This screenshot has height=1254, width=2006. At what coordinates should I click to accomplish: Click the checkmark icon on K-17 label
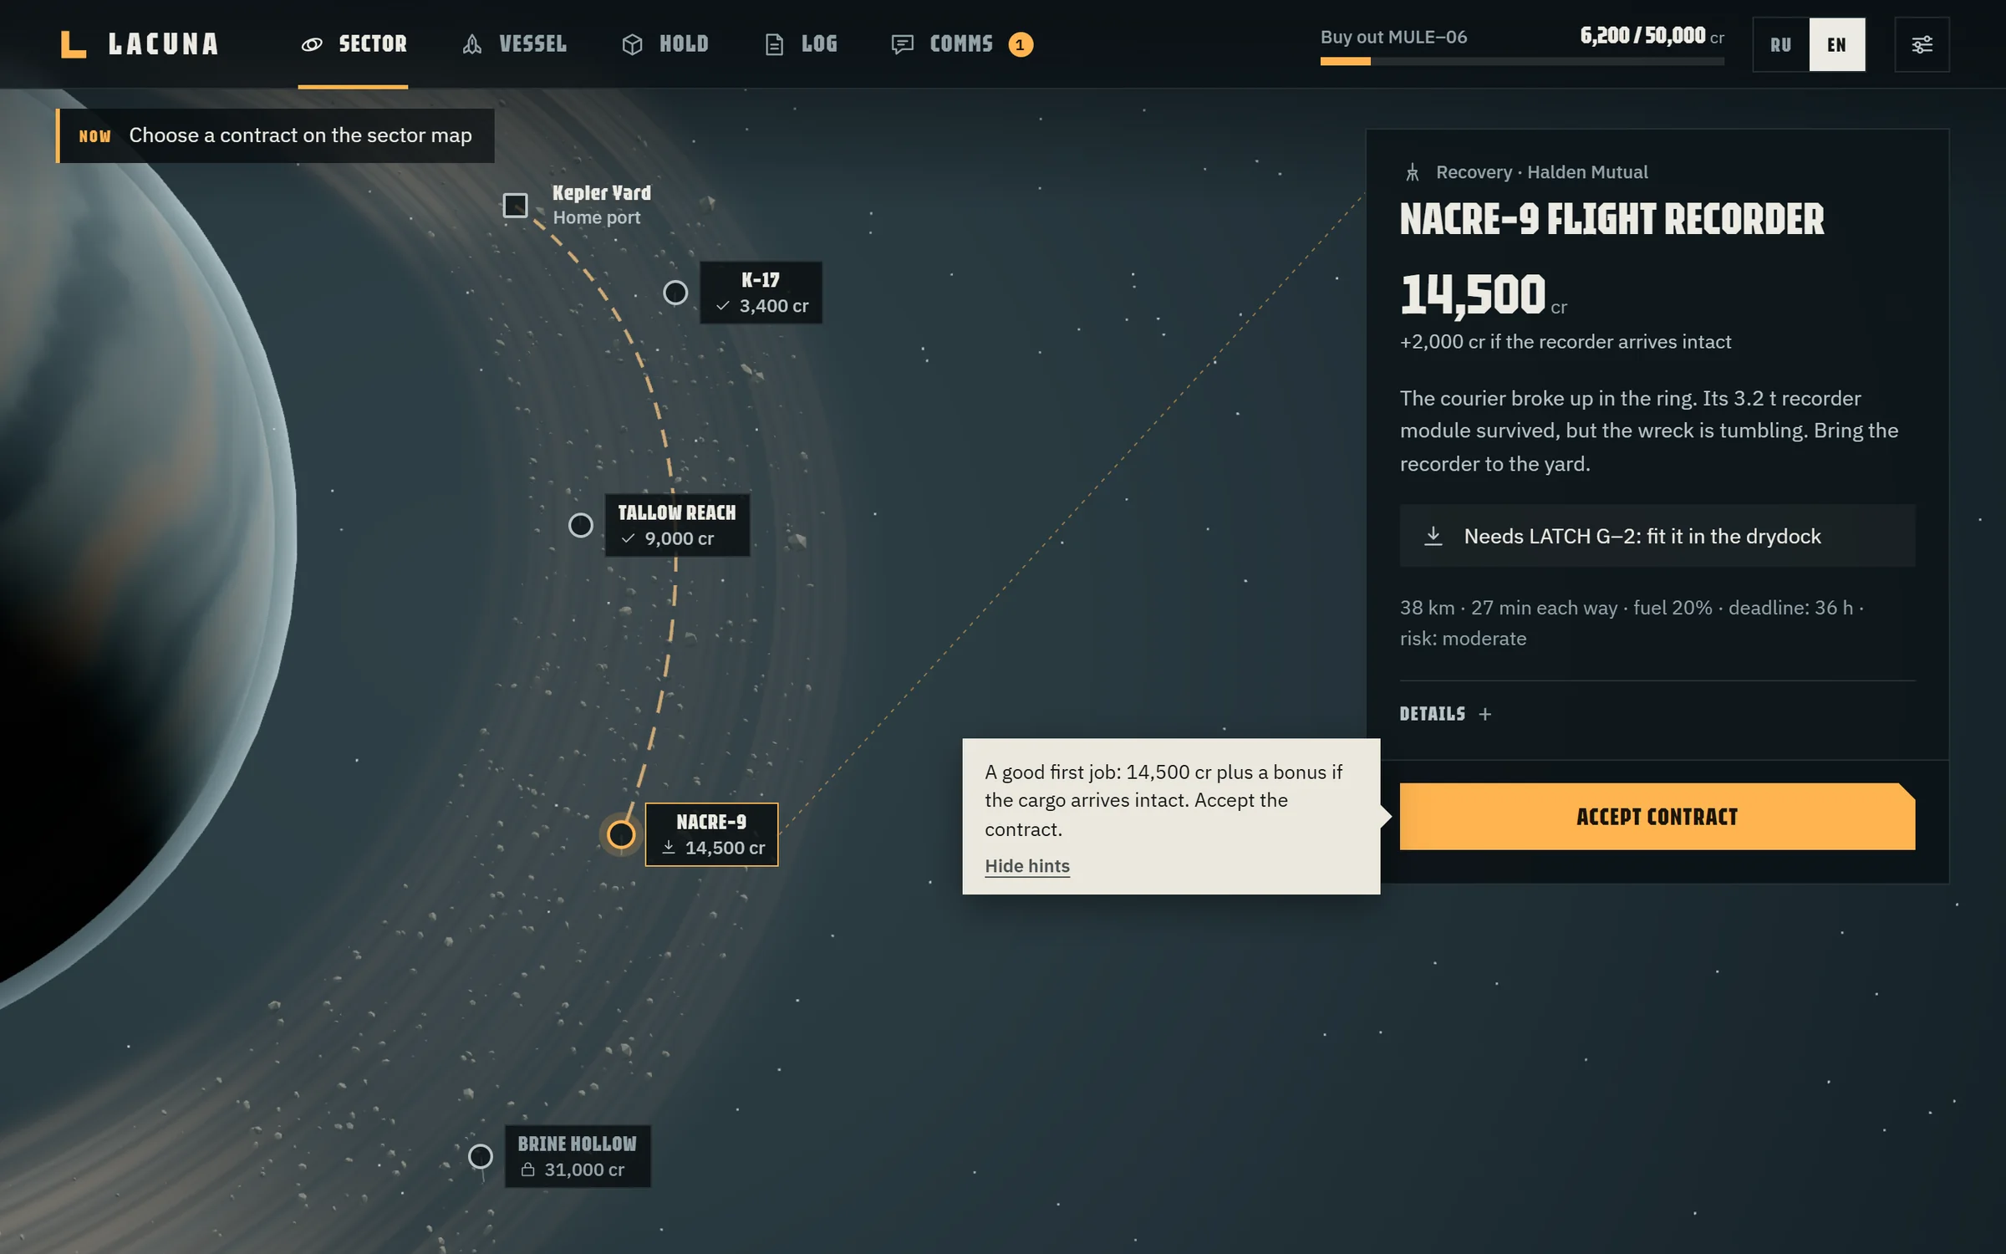[x=723, y=306]
